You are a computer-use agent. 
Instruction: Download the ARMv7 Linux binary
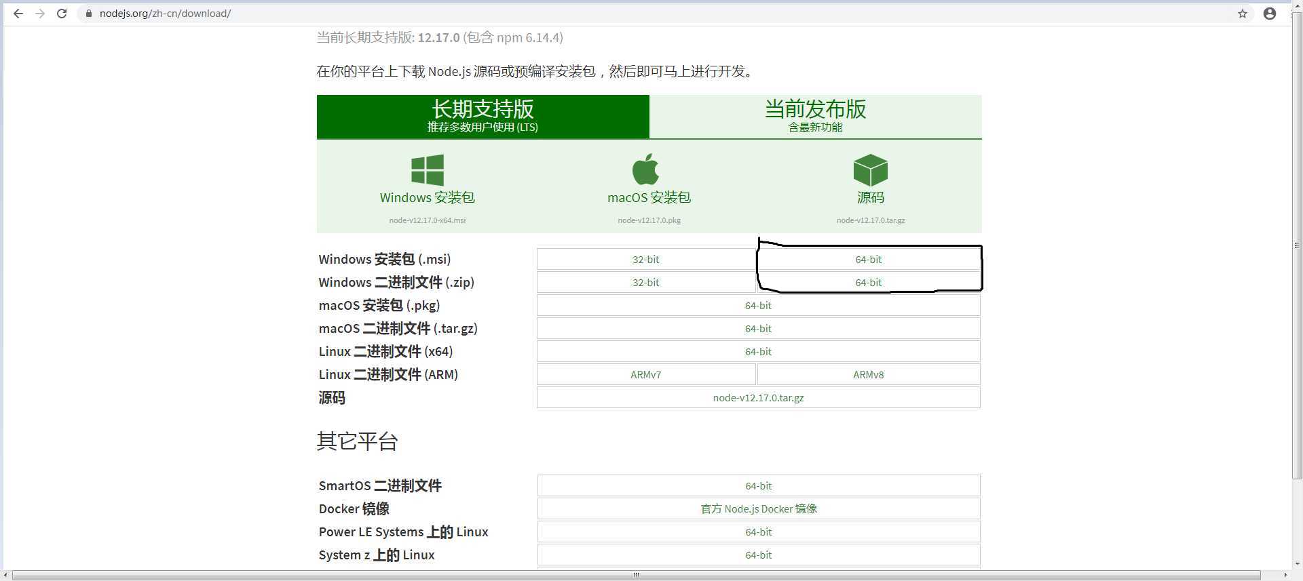click(646, 375)
